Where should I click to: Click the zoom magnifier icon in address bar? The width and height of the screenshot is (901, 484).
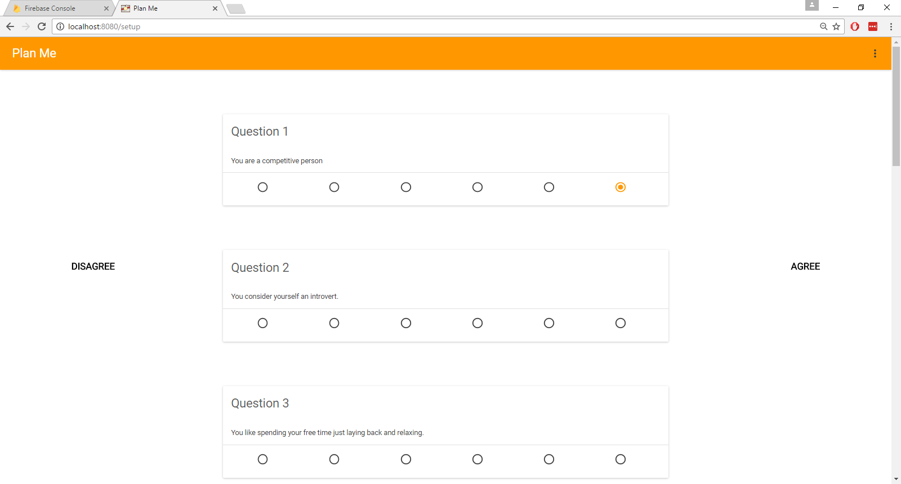tap(824, 26)
